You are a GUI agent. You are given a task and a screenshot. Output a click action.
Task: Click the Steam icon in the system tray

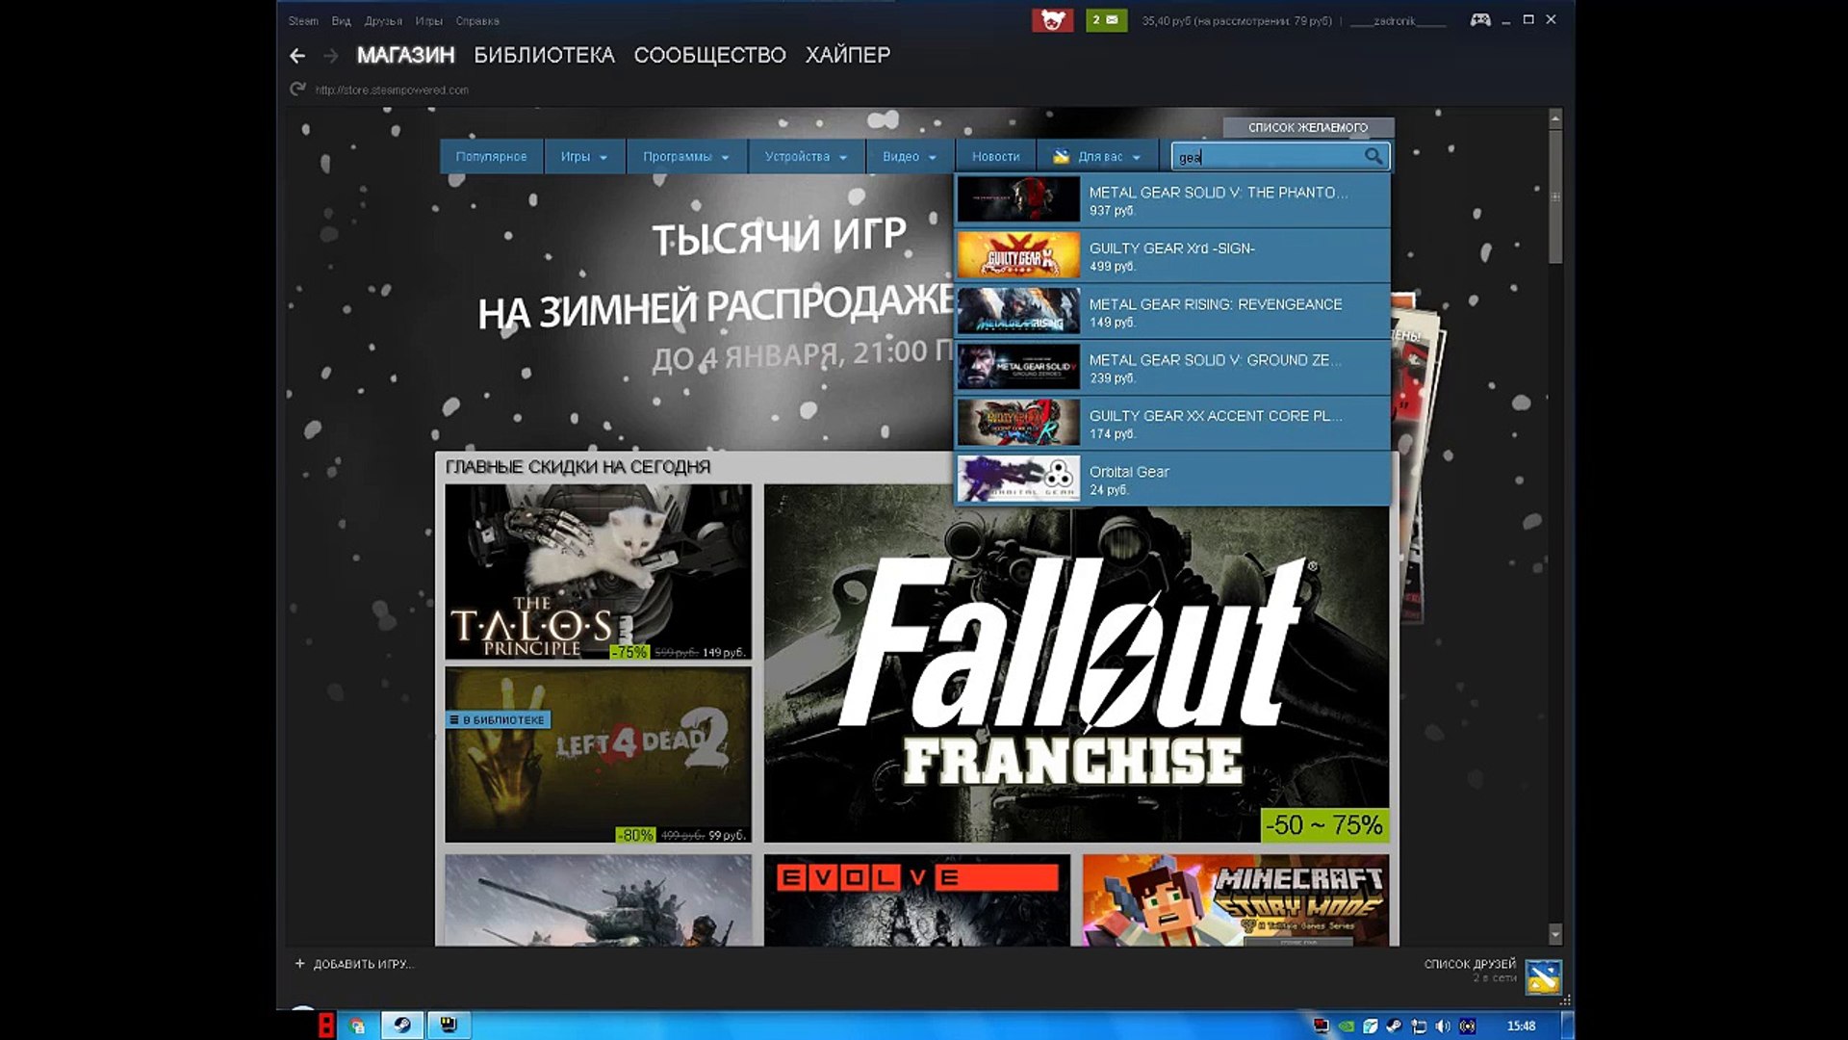1392,1027
